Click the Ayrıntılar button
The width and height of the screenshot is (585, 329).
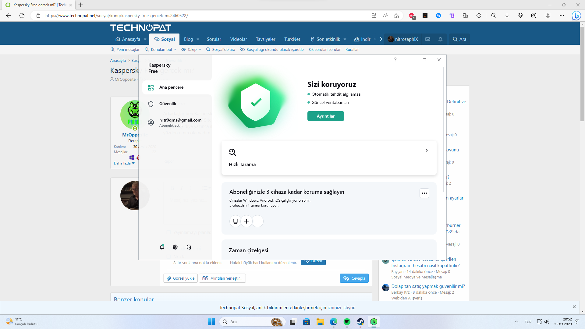pyautogui.click(x=325, y=116)
